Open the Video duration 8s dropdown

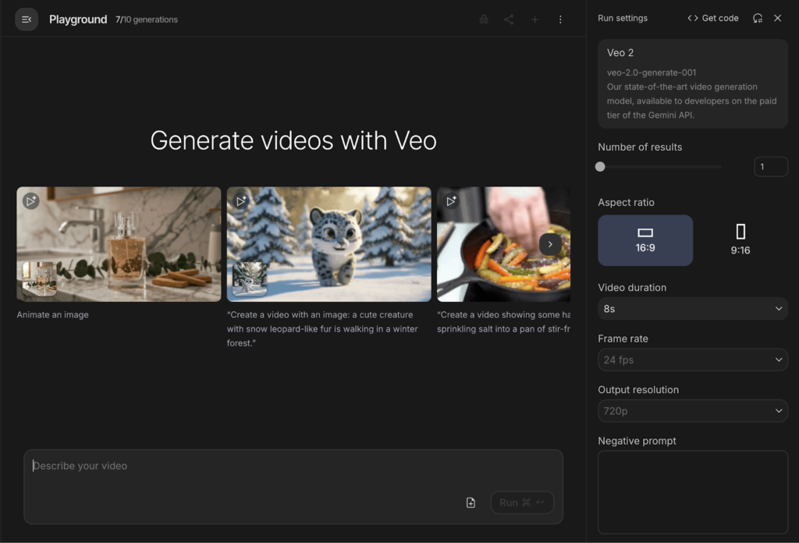point(692,309)
